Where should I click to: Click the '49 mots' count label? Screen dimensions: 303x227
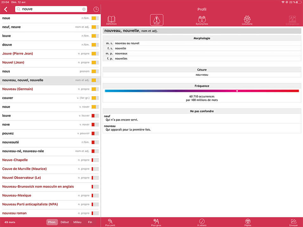(x=10, y=222)
